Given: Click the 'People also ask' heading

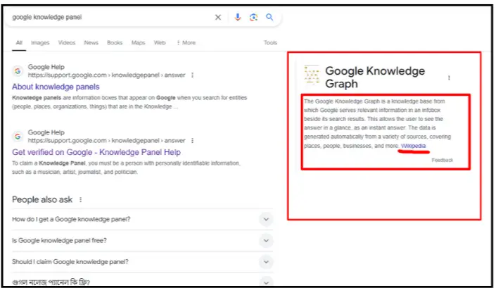Looking at the screenshot, I should [x=42, y=200].
